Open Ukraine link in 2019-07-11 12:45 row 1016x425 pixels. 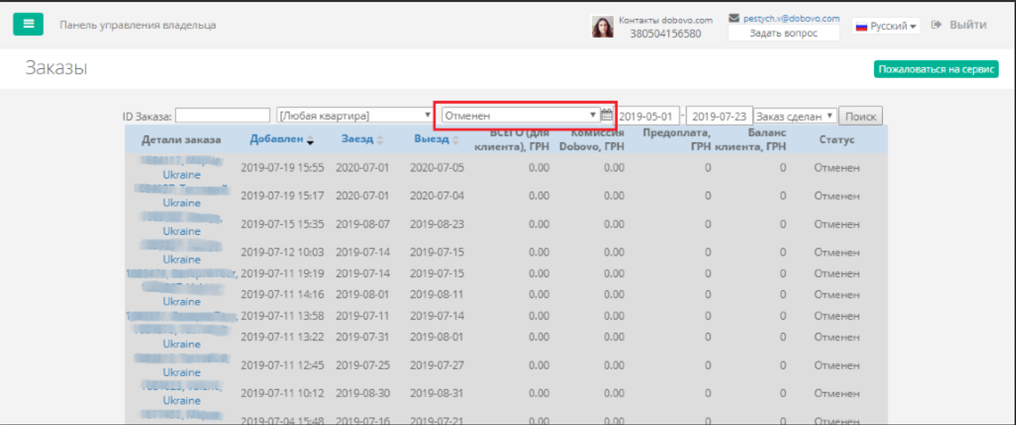pos(182,372)
